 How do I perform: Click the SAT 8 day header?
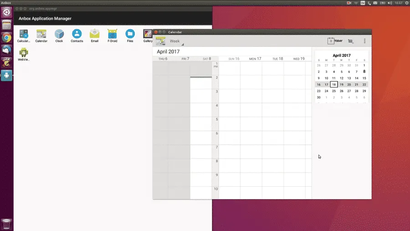(x=207, y=59)
